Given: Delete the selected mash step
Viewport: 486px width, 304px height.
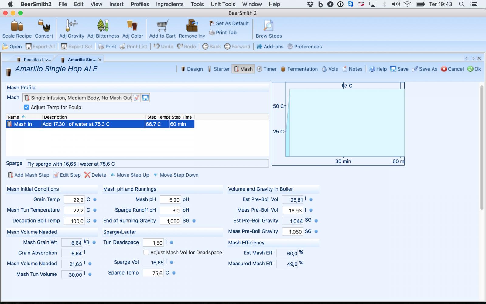Looking at the screenshot, I should coord(95,175).
